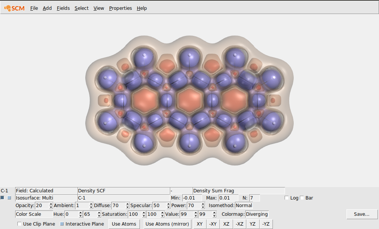Screen dimensions: 379x229
Task: Click the dark blue isosurface color swatch
Action: (x=3, y=197)
